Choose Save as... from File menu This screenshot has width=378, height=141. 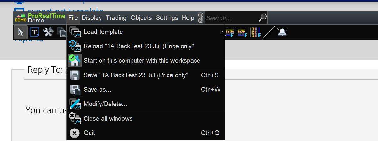[x=97, y=90]
